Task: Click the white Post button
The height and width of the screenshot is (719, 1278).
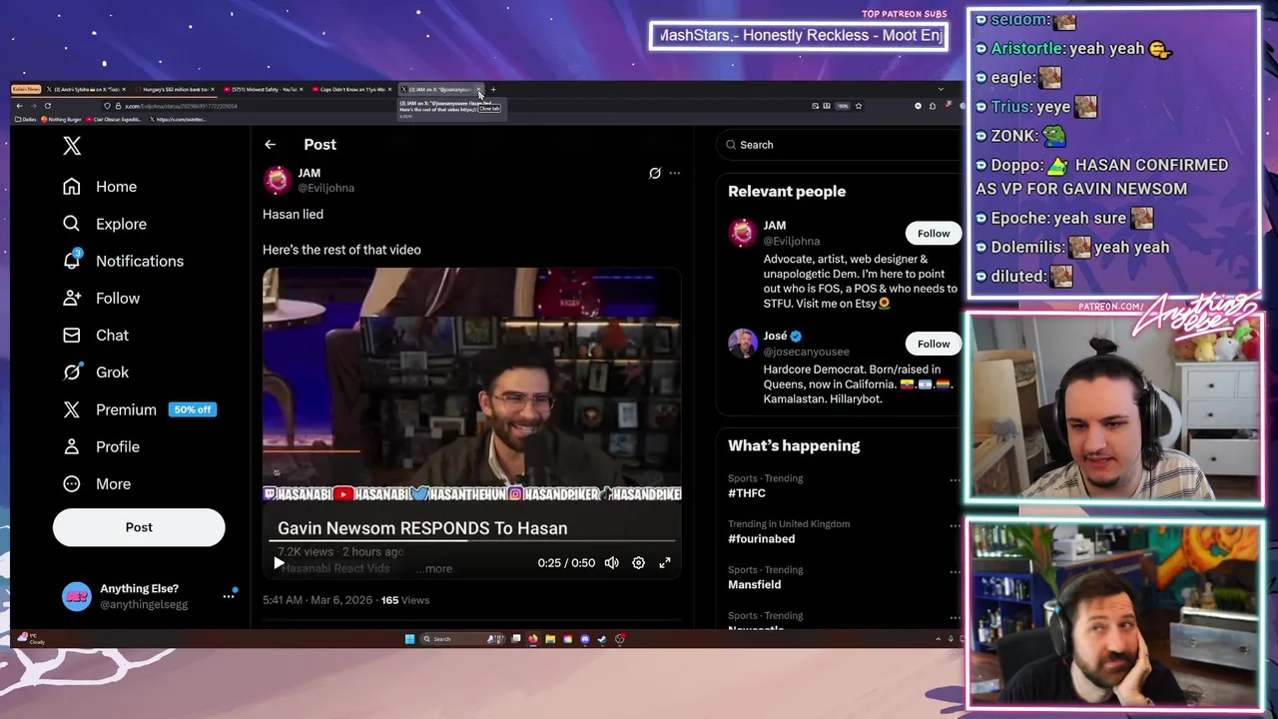Action: click(x=139, y=527)
